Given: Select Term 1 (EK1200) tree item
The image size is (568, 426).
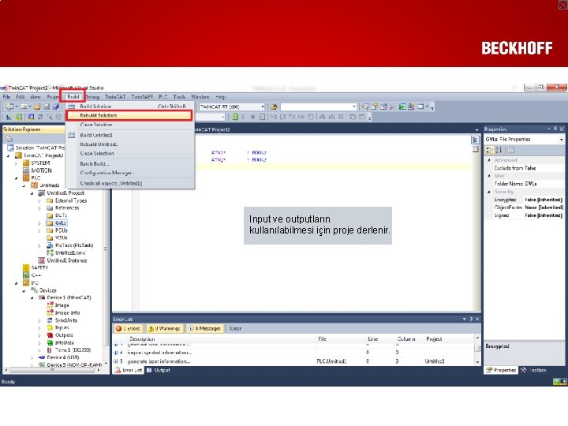Looking at the screenshot, I should [73, 350].
